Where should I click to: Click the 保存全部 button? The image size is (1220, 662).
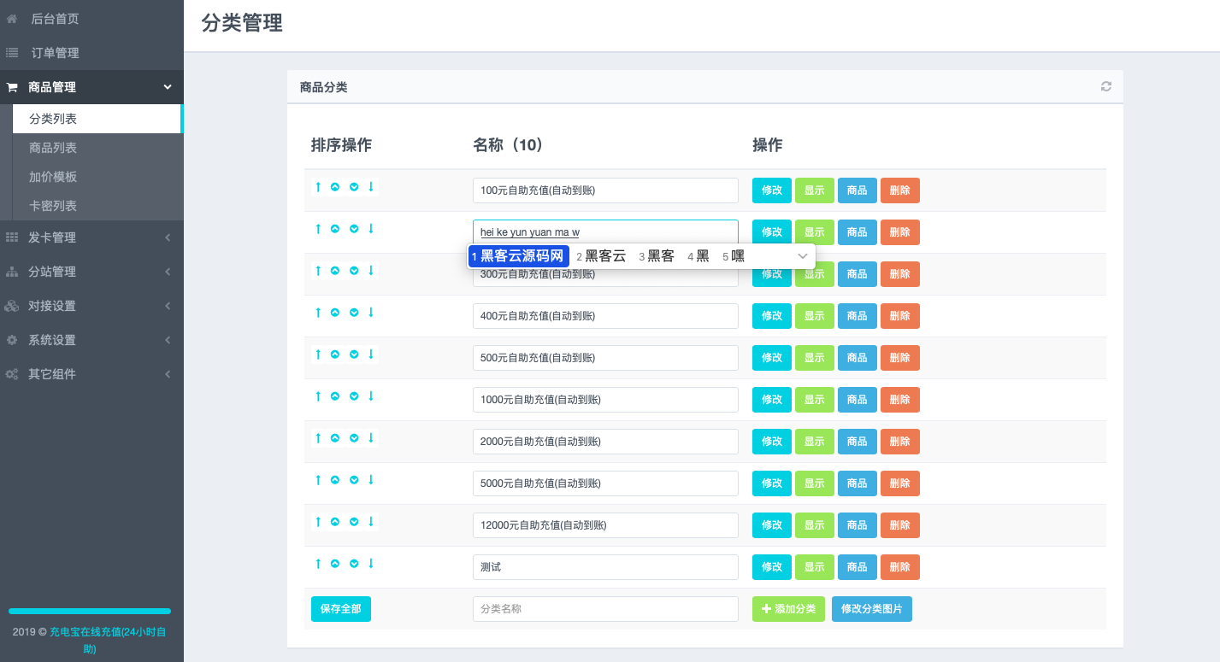coord(340,609)
